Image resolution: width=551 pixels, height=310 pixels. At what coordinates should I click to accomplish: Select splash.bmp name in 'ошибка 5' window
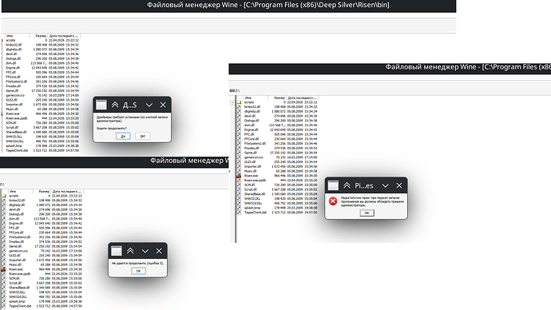coord(17,301)
